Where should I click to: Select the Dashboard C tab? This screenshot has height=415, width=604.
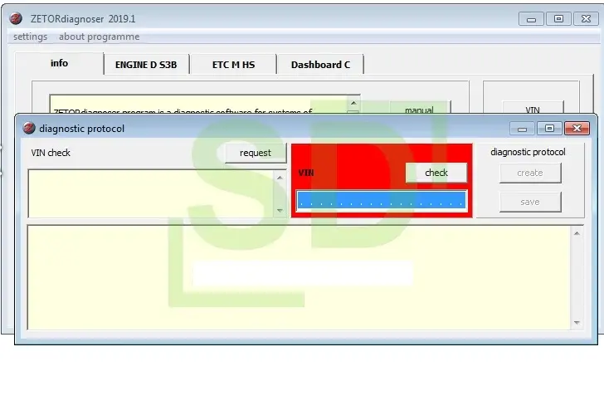320,65
